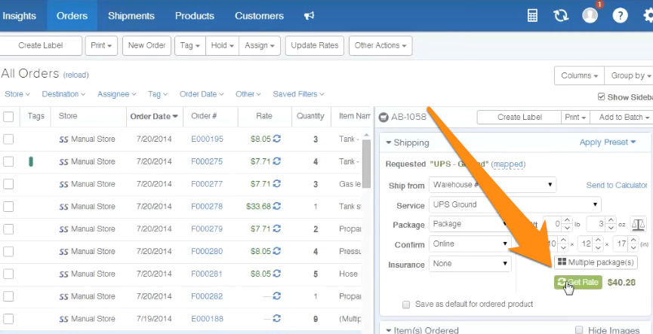
Task: Open the Assign dropdown in toolbar
Action: (x=260, y=45)
